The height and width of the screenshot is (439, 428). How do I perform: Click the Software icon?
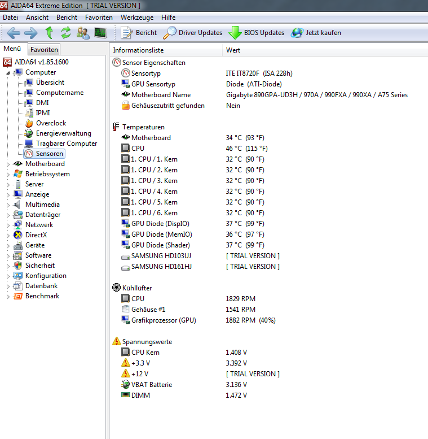(x=18, y=255)
